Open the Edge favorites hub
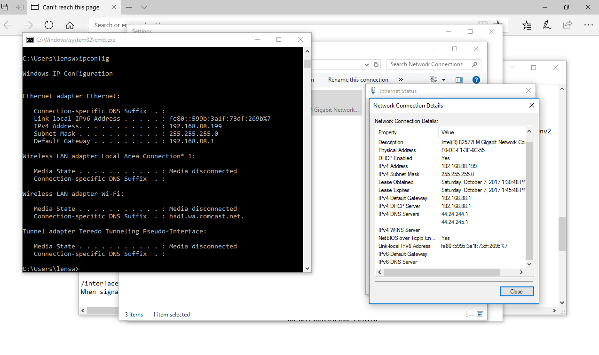The image size is (599, 355). 527,25
